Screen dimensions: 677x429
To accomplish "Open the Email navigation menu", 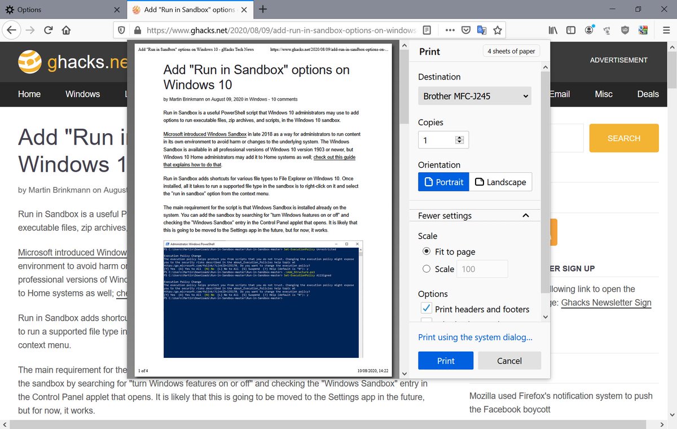I will tap(560, 94).
